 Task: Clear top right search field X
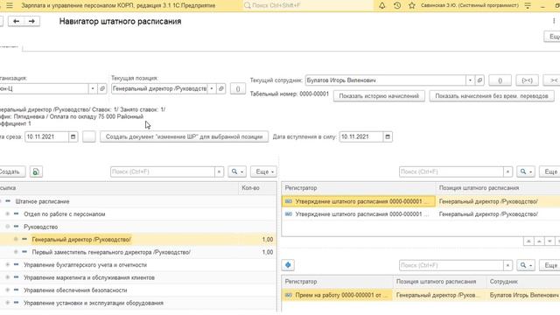507,171
